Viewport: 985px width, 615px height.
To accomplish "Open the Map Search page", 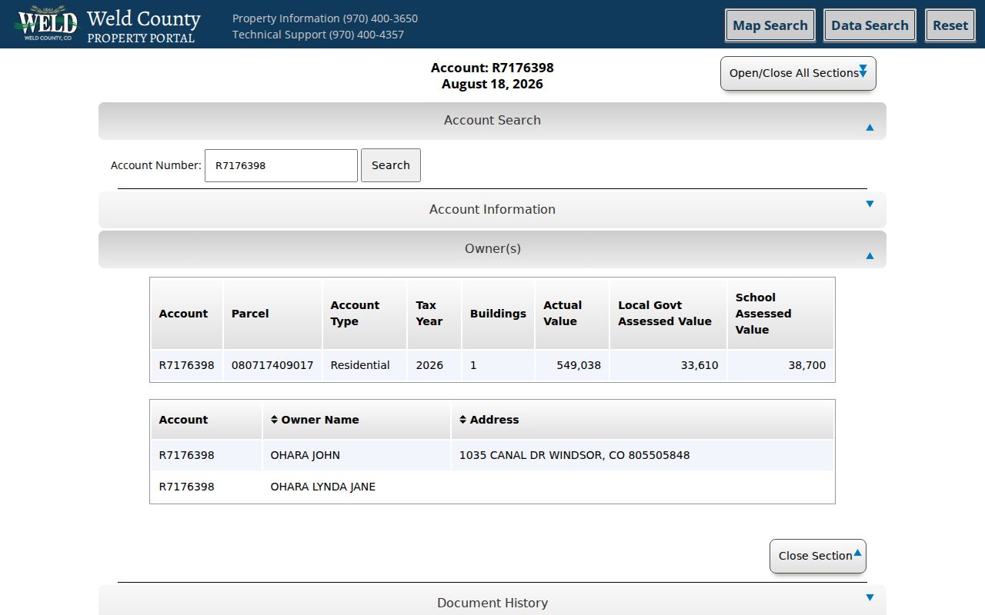I will [770, 25].
